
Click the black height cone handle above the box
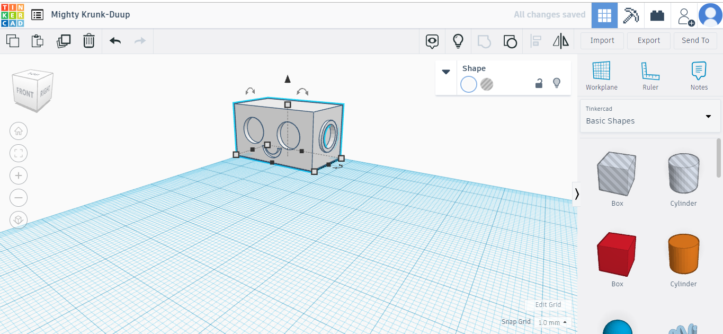(x=288, y=79)
